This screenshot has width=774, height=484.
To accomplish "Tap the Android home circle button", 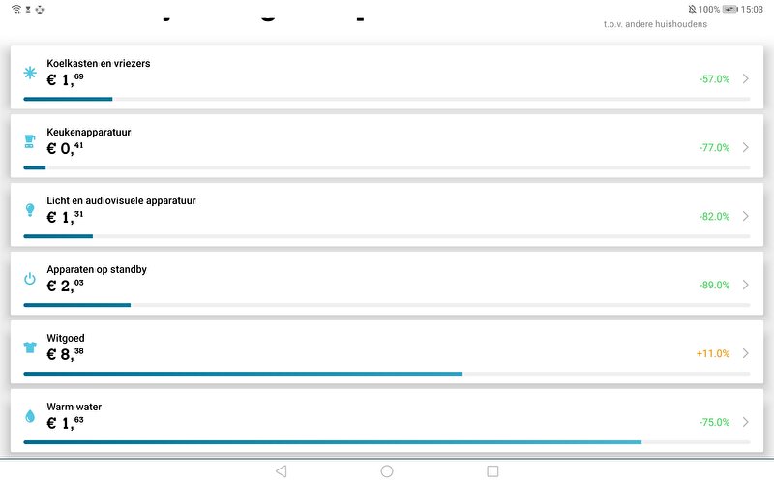I will pyautogui.click(x=387, y=471).
